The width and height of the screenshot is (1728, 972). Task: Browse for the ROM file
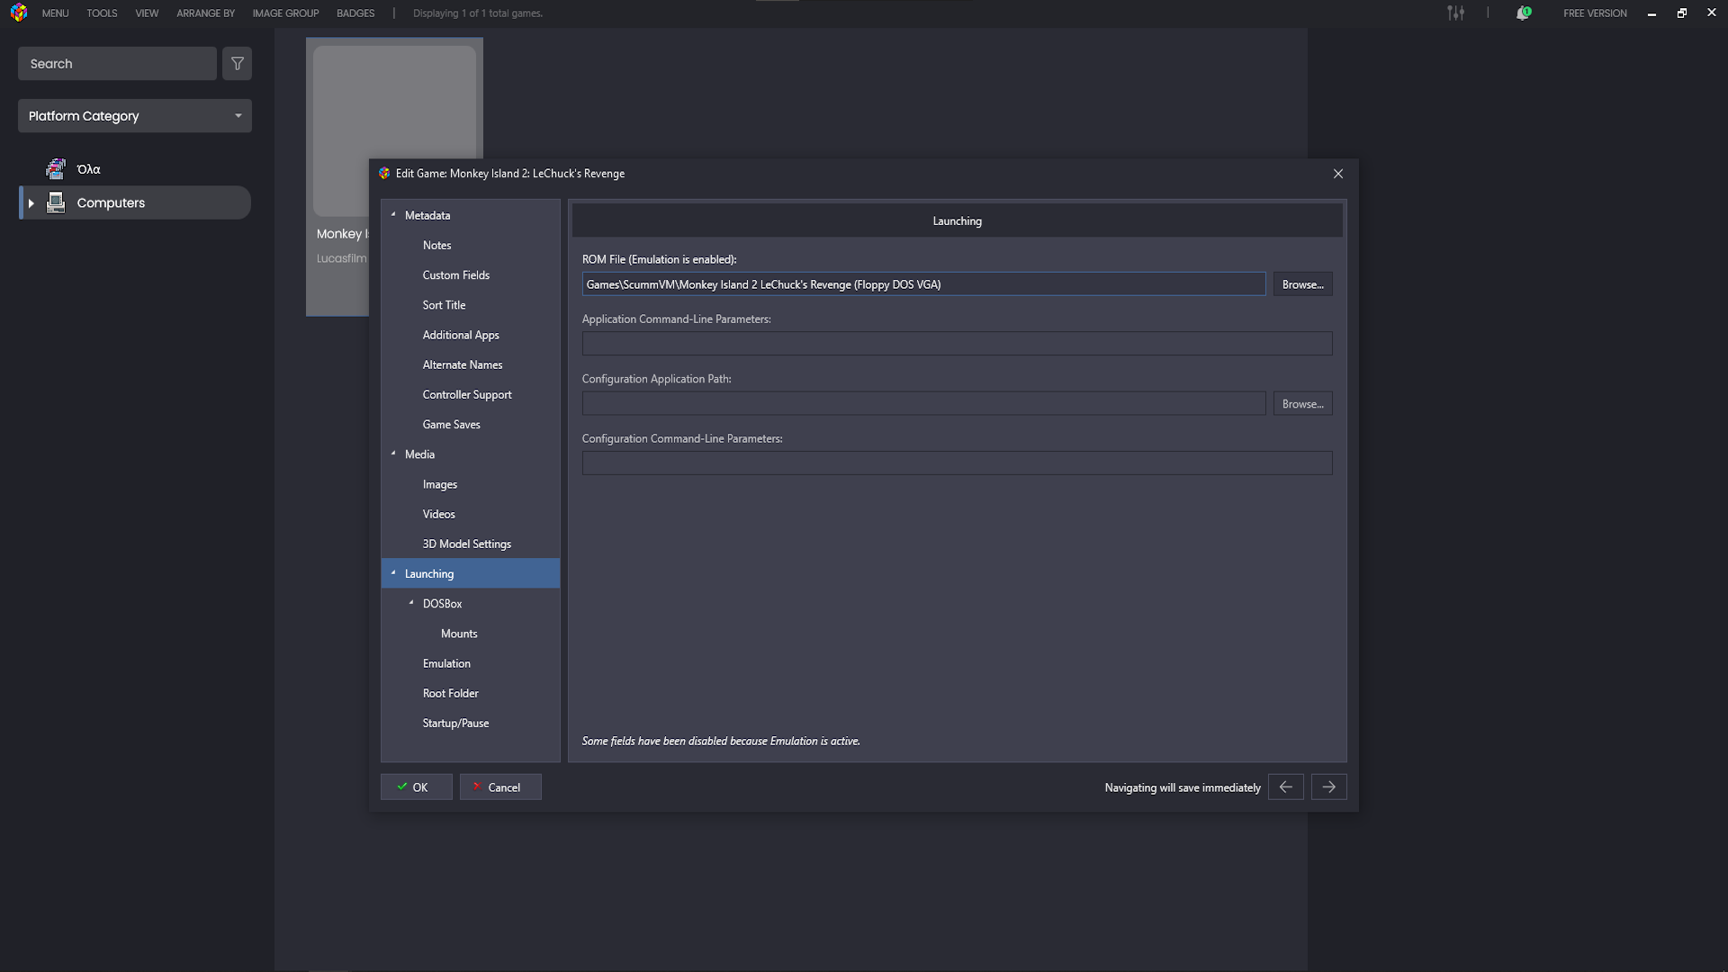point(1302,284)
